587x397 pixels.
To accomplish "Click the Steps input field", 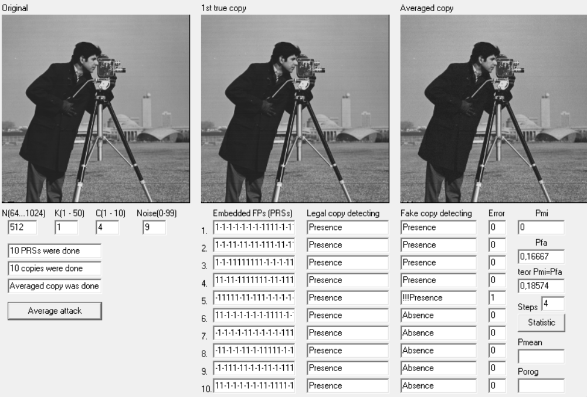I will tap(553, 304).
